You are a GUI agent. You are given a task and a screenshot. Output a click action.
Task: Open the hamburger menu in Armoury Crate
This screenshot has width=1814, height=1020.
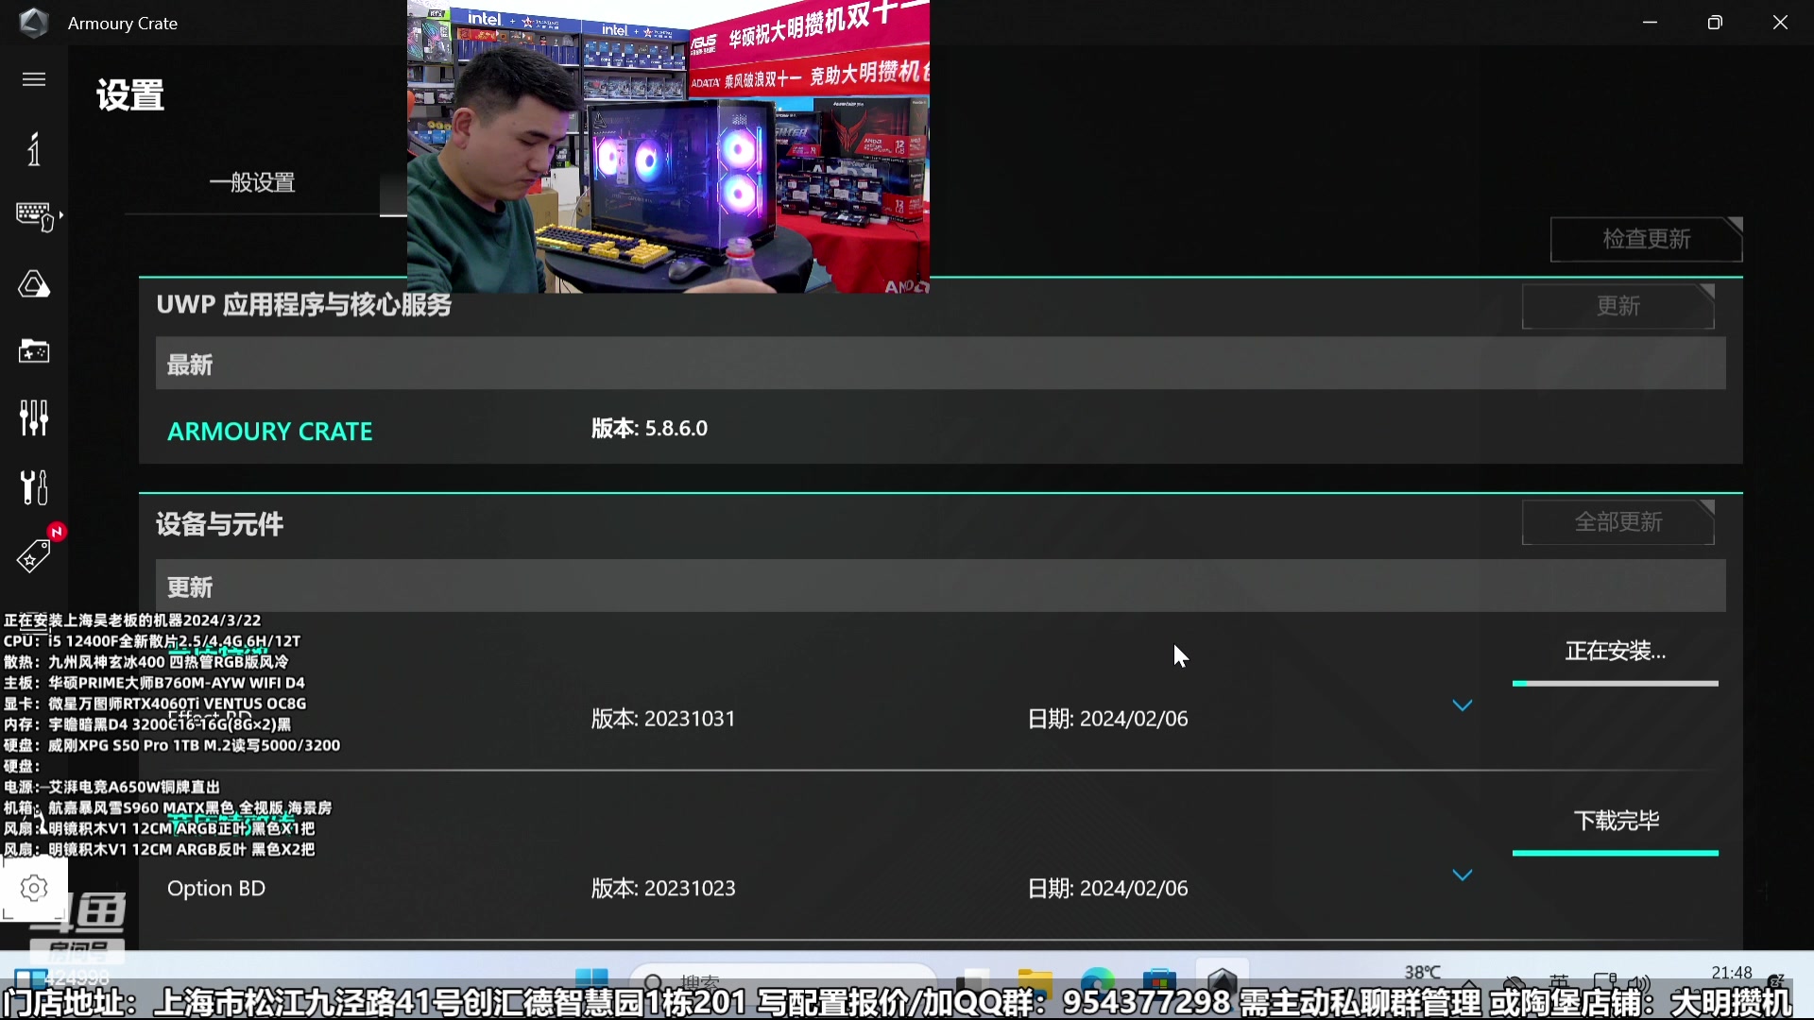tap(34, 79)
